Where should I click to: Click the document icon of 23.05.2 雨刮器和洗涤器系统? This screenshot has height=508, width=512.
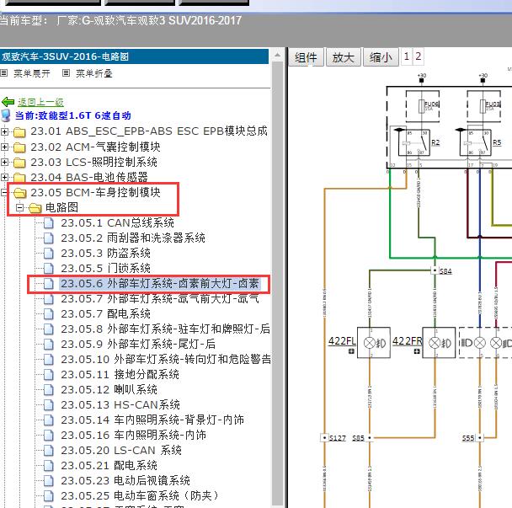tap(49, 238)
